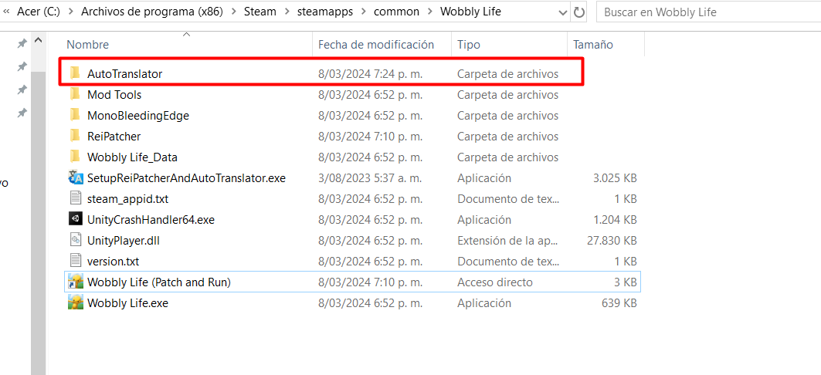Viewport: 821px width, 375px height.
Task: Expand chevron after common breadcrumb
Action: pyautogui.click(x=430, y=12)
